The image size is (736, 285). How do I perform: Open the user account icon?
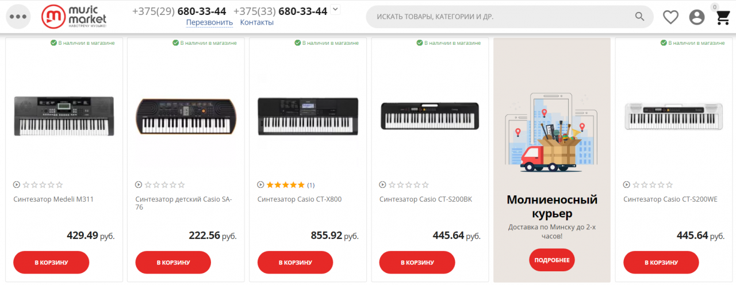point(697,17)
